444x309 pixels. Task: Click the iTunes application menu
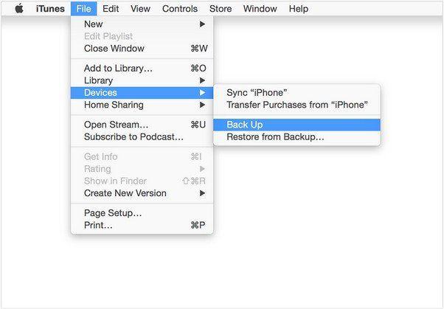click(50, 9)
